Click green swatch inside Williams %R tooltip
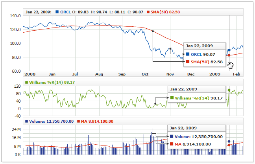This screenshot has width=255, height=164. pos(172,98)
